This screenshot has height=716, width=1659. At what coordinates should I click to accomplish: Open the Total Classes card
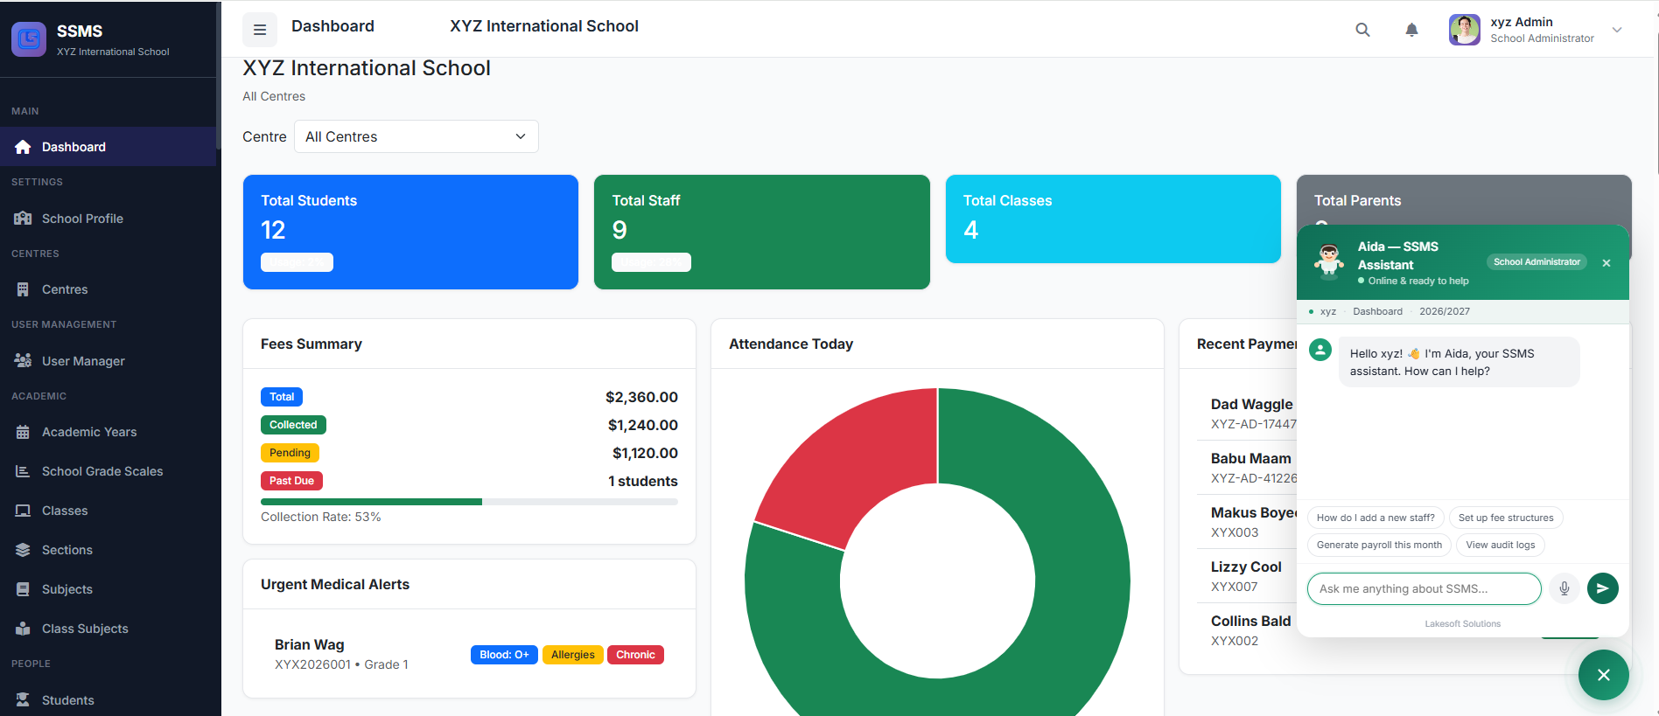1113,219
